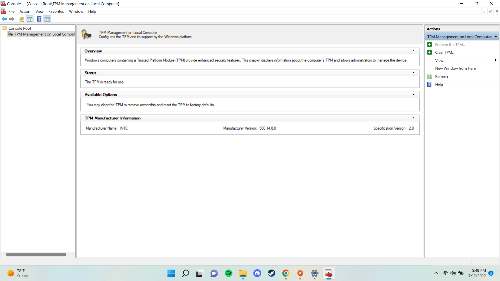
Task: Click Clear TPM... action
Action: click(x=445, y=53)
